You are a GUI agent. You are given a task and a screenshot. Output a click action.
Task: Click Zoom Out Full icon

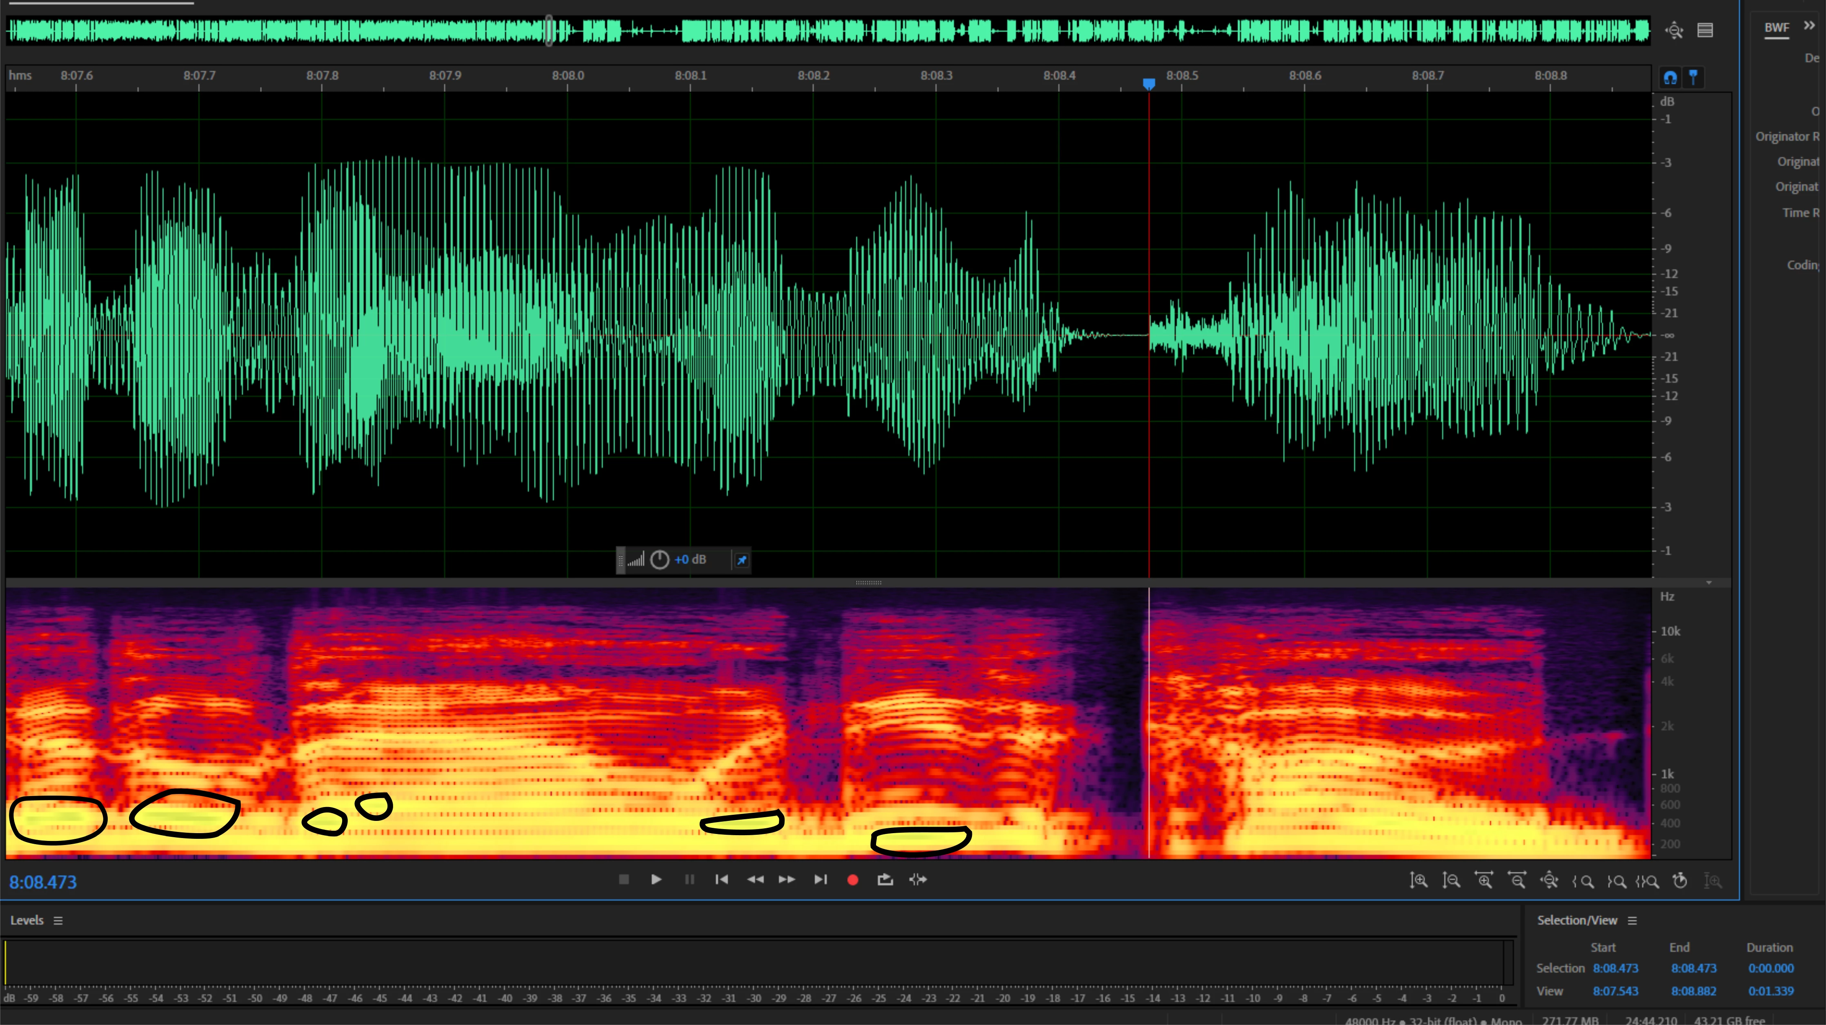pos(1550,881)
